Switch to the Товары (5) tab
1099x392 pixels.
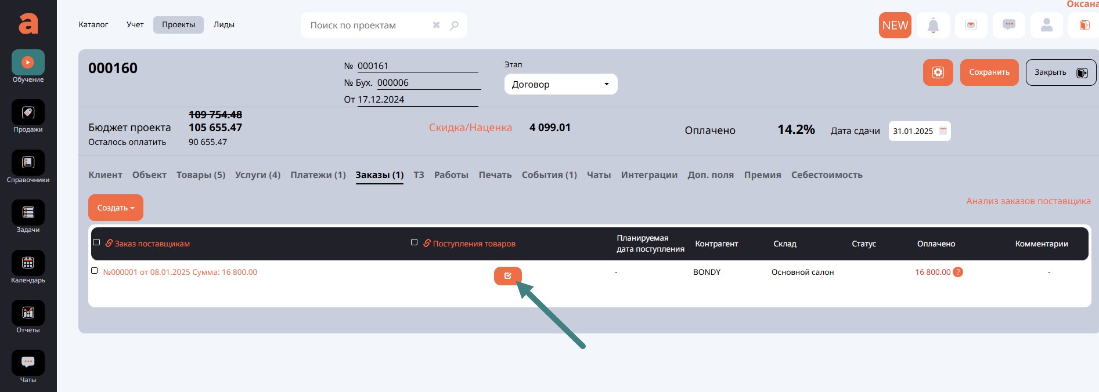point(200,175)
